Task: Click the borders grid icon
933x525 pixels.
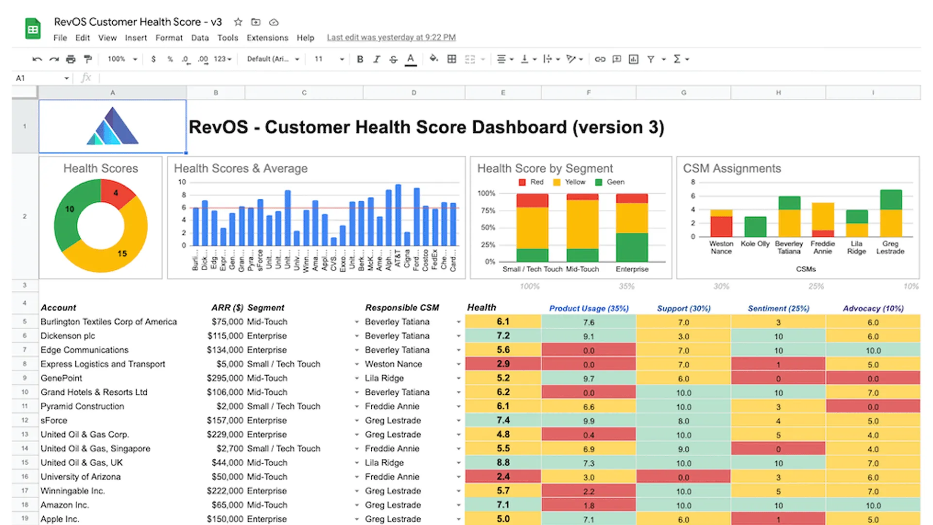Action: click(451, 59)
